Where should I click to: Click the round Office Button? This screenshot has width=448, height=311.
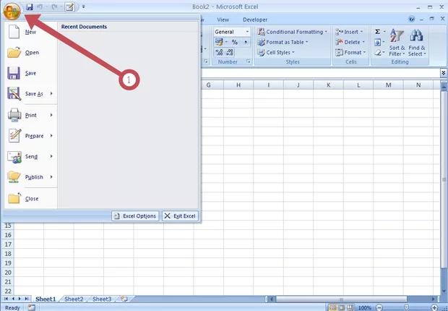(12, 11)
